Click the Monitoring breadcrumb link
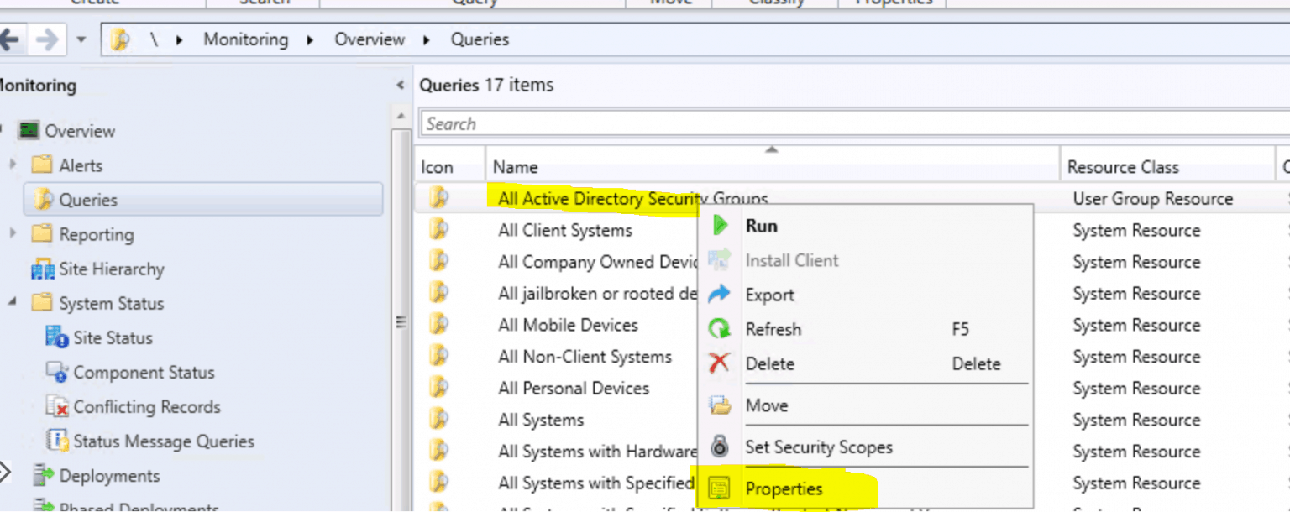 point(245,39)
